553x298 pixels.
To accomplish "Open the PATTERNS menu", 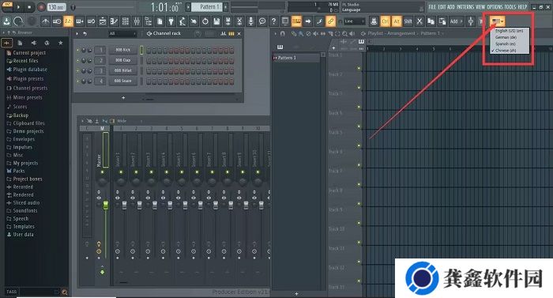I will coord(465,6).
